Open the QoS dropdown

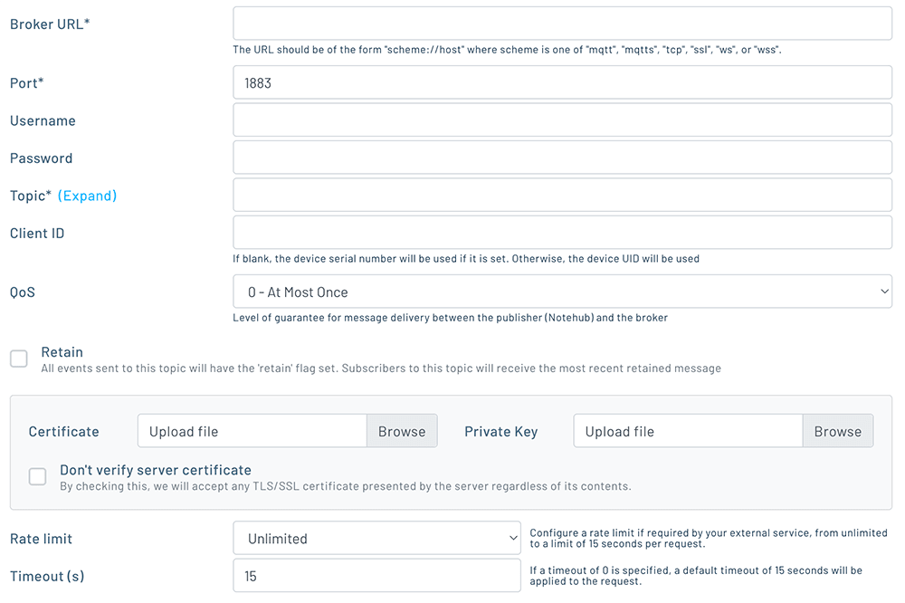pyautogui.click(x=562, y=292)
